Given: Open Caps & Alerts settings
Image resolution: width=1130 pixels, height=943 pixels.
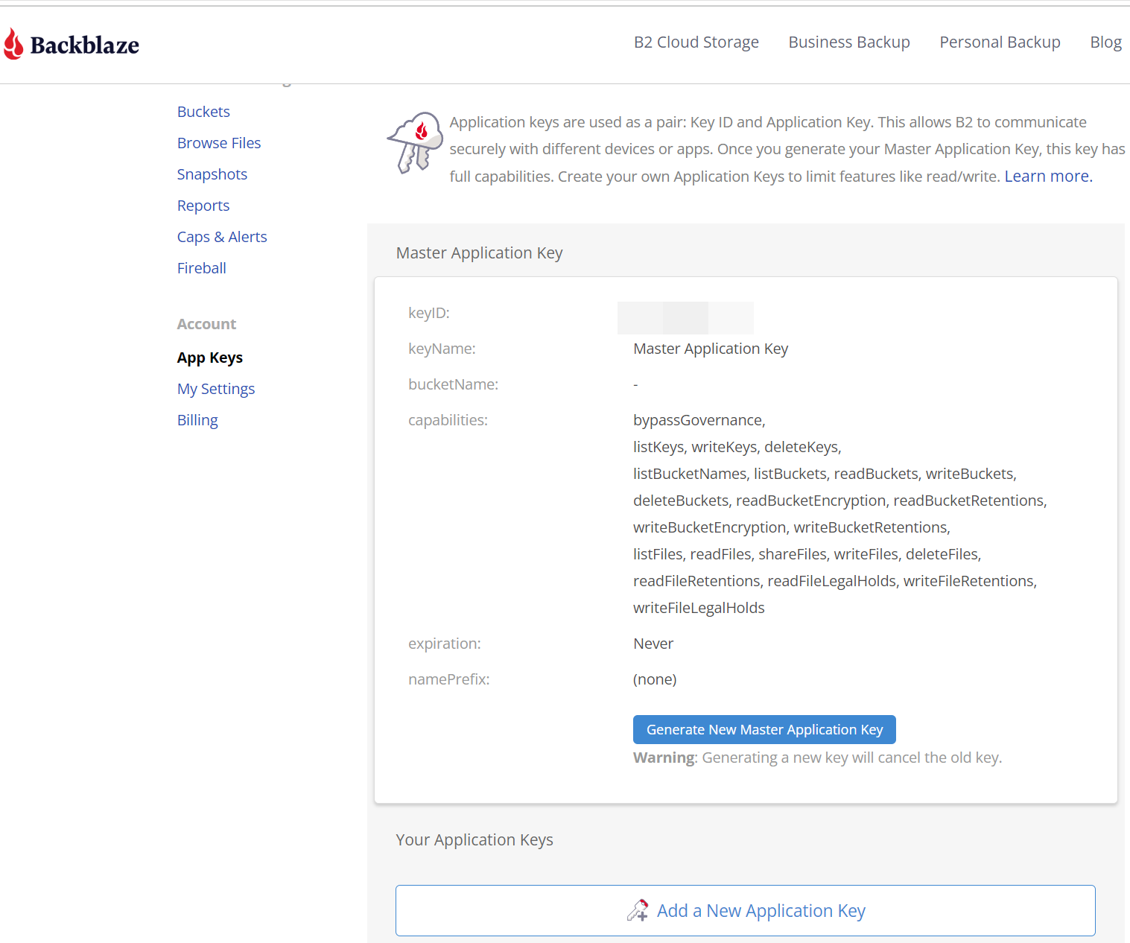Looking at the screenshot, I should (x=222, y=237).
